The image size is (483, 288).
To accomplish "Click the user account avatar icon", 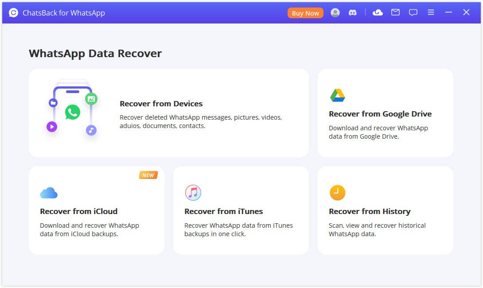I will click(335, 12).
